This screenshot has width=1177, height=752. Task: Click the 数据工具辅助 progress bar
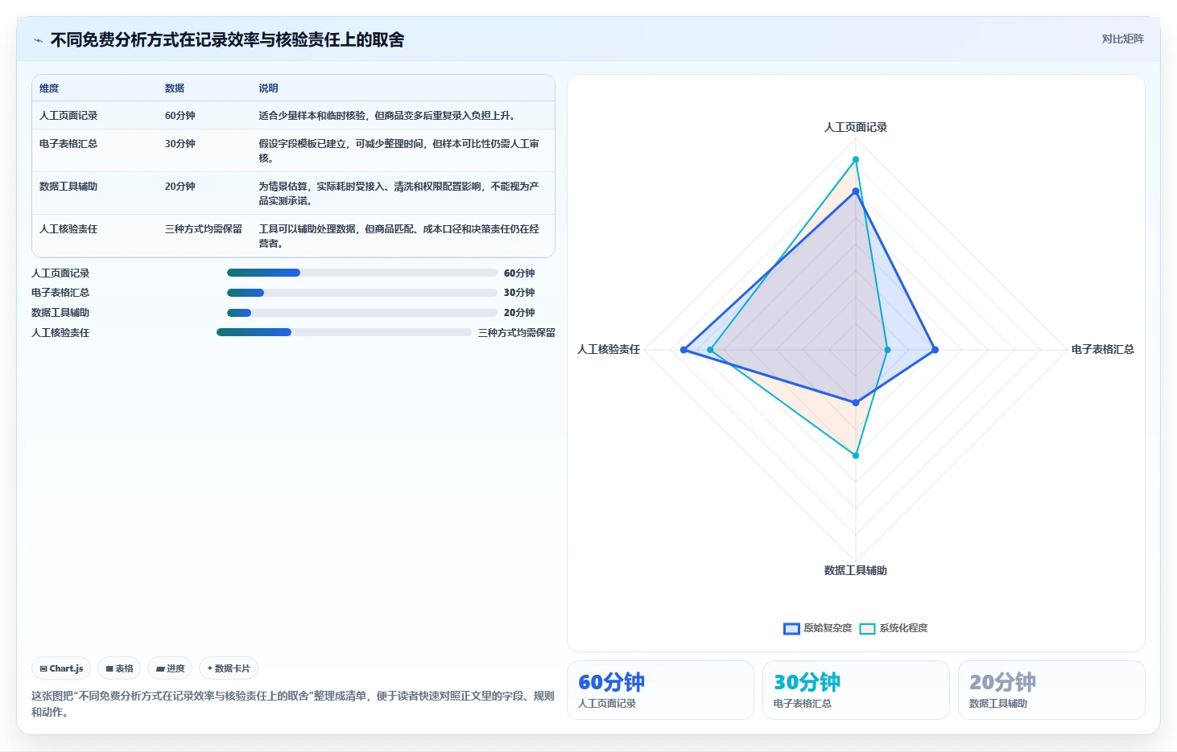pos(362,313)
